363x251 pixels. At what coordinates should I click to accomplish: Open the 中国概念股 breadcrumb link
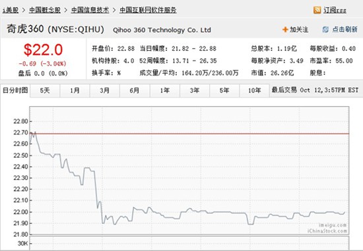[x=45, y=10]
